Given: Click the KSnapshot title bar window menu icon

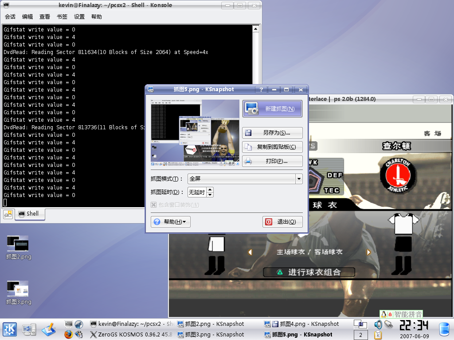Looking at the screenshot, I should click(x=151, y=89).
